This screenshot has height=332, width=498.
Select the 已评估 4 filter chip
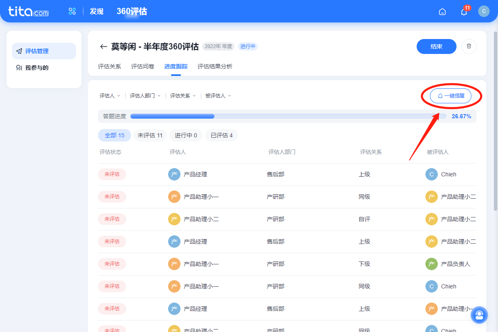(x=221, y=135)
